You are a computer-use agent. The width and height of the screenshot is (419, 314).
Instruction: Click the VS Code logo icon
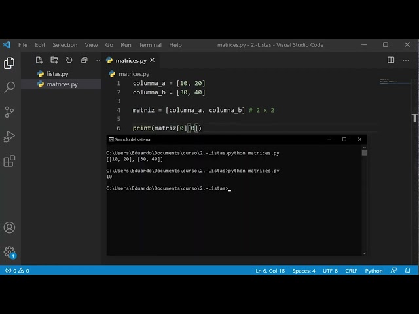7,44
